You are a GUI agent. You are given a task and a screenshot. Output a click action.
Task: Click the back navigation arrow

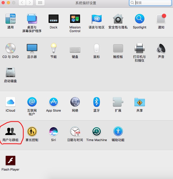[x=22, y=3]
